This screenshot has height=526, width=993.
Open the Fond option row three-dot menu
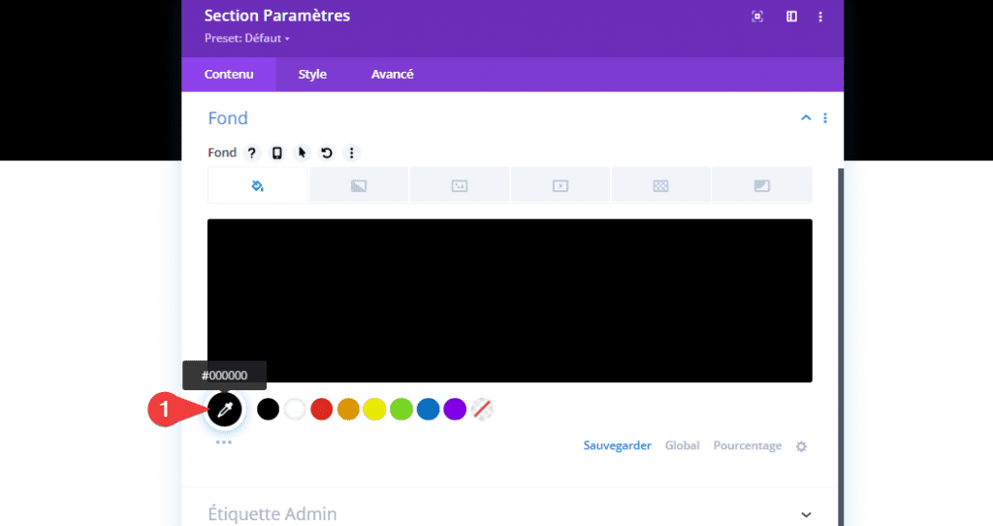(x=351, y=152)
